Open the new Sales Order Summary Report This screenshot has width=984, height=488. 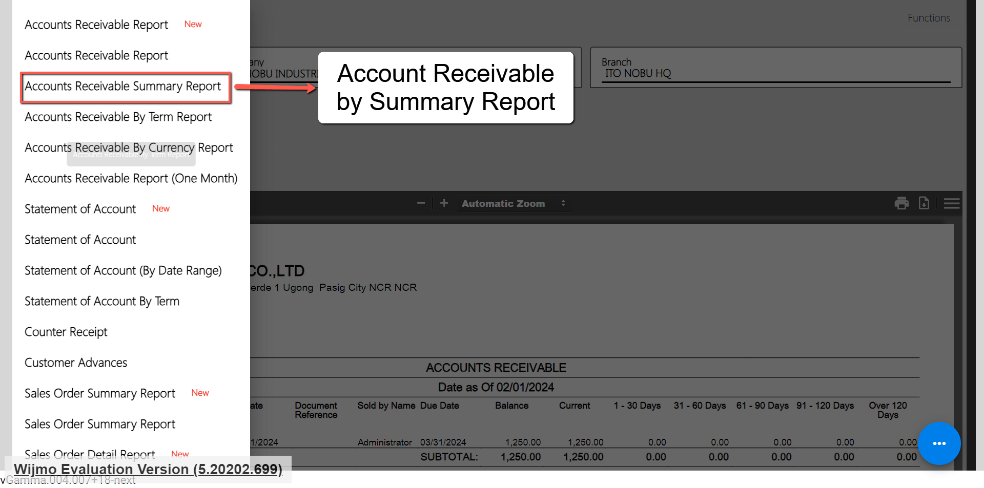[100, 393]
